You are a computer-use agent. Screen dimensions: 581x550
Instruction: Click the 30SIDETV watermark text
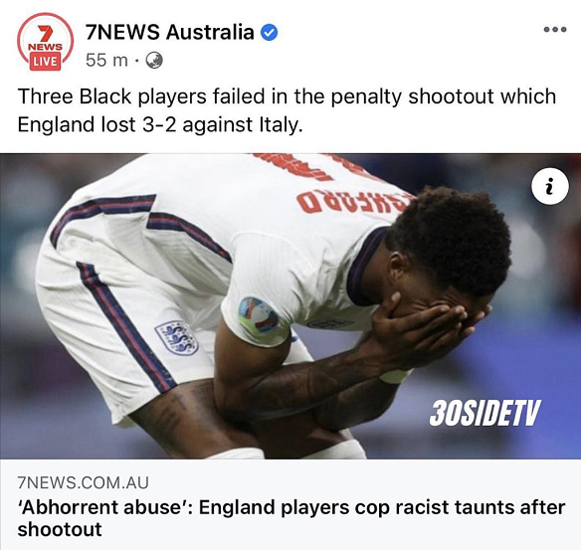point(485,413)
